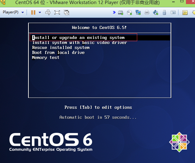Open camera device icon in toolbar

coord(173,12)
